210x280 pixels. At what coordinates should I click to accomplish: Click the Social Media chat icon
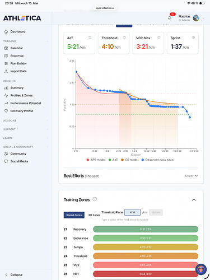pos(6,161)
